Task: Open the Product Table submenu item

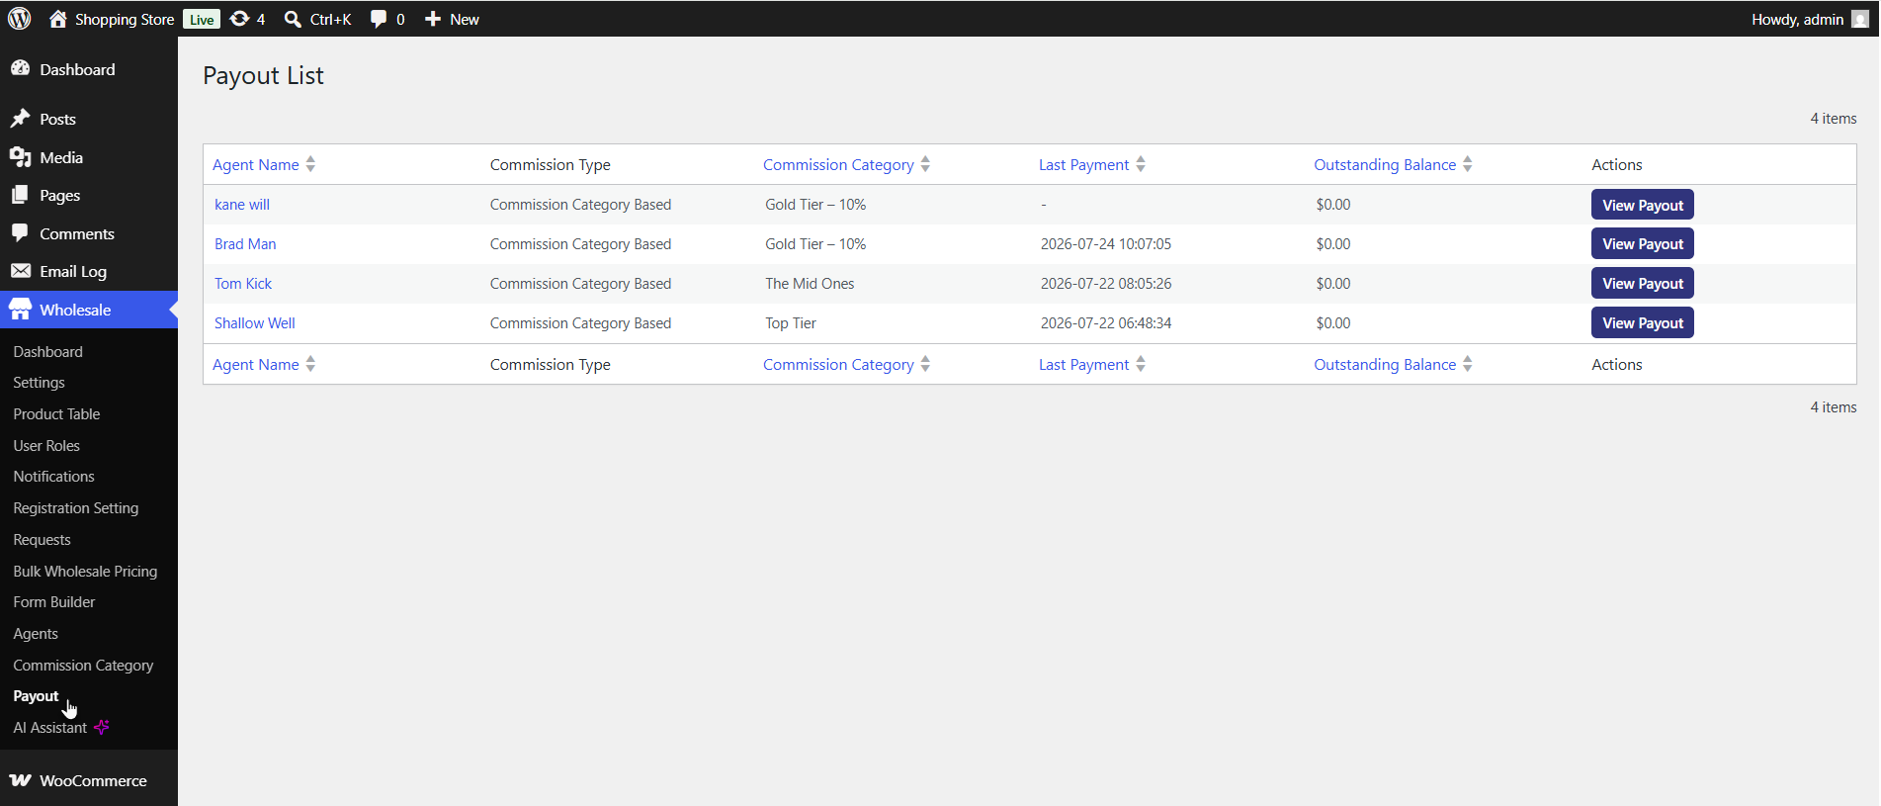Action: 56,414
